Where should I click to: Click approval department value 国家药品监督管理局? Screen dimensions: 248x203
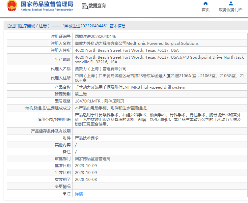click(93, 159)
